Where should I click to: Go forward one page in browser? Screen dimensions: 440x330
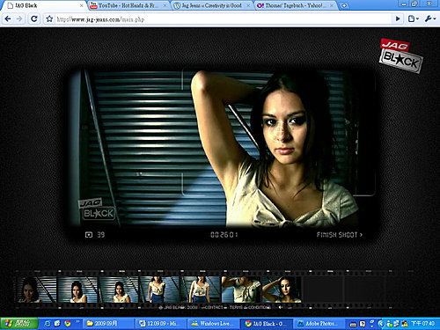point(19,19)
